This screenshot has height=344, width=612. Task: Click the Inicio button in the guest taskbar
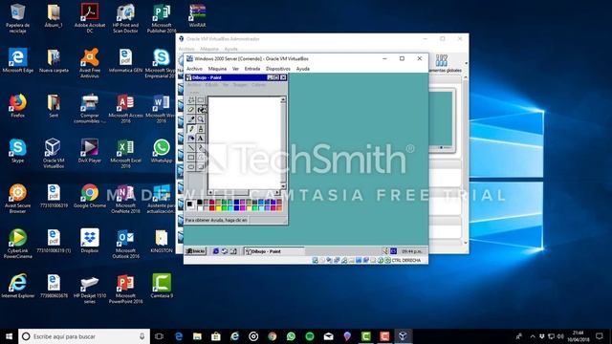click(x=195, y=251)
